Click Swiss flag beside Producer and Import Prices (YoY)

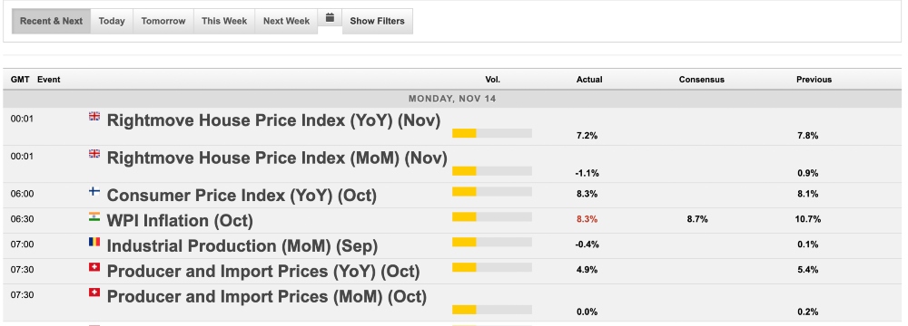click(x=94, y=267)
